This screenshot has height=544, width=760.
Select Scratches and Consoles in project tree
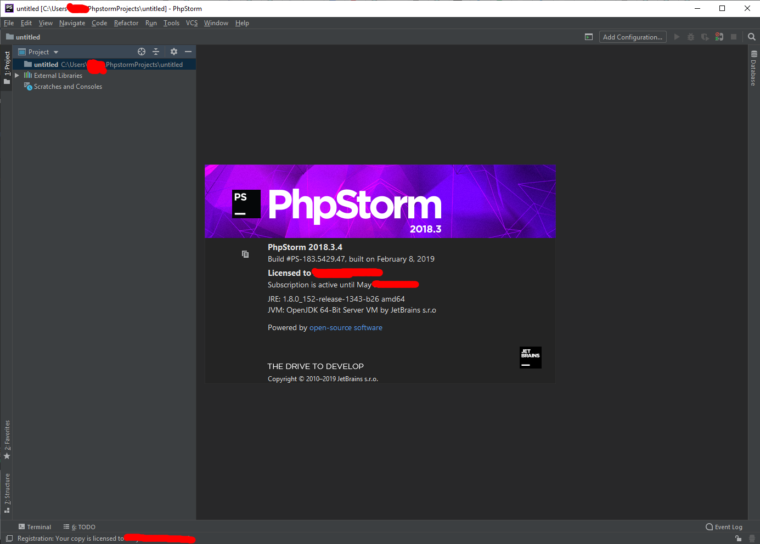pos(68,87)
